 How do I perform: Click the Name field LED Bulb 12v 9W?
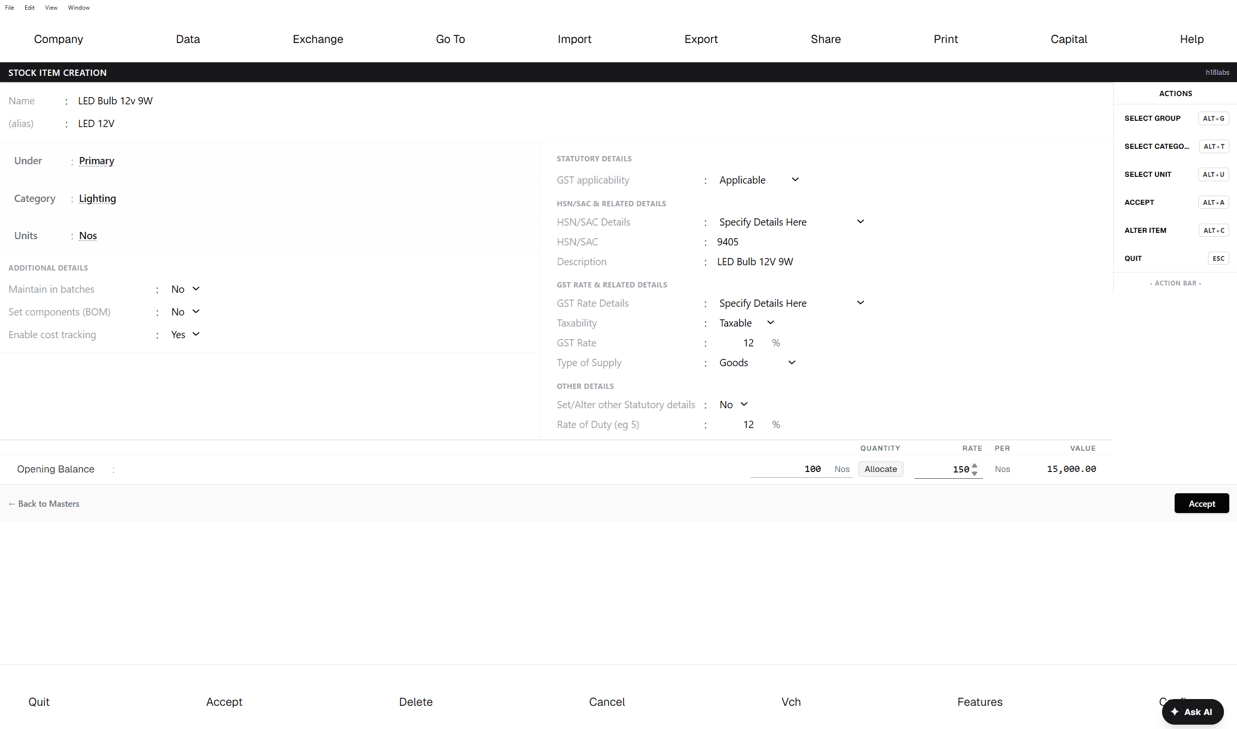click(x=116, y=100)
